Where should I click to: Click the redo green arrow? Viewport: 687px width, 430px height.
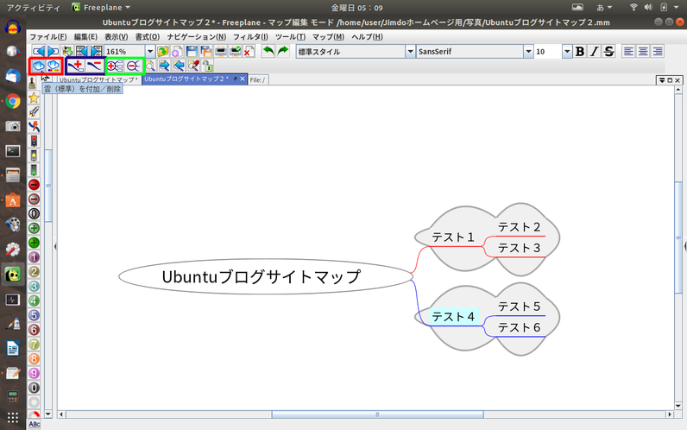coord(283,51)
